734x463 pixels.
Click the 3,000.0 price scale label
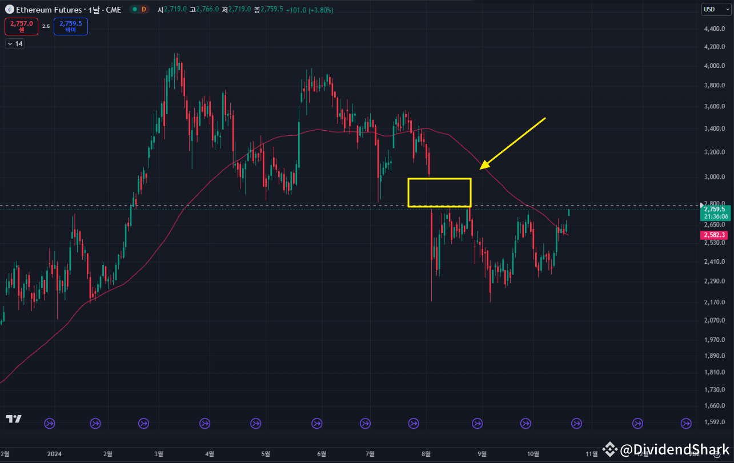coord(714,178)
